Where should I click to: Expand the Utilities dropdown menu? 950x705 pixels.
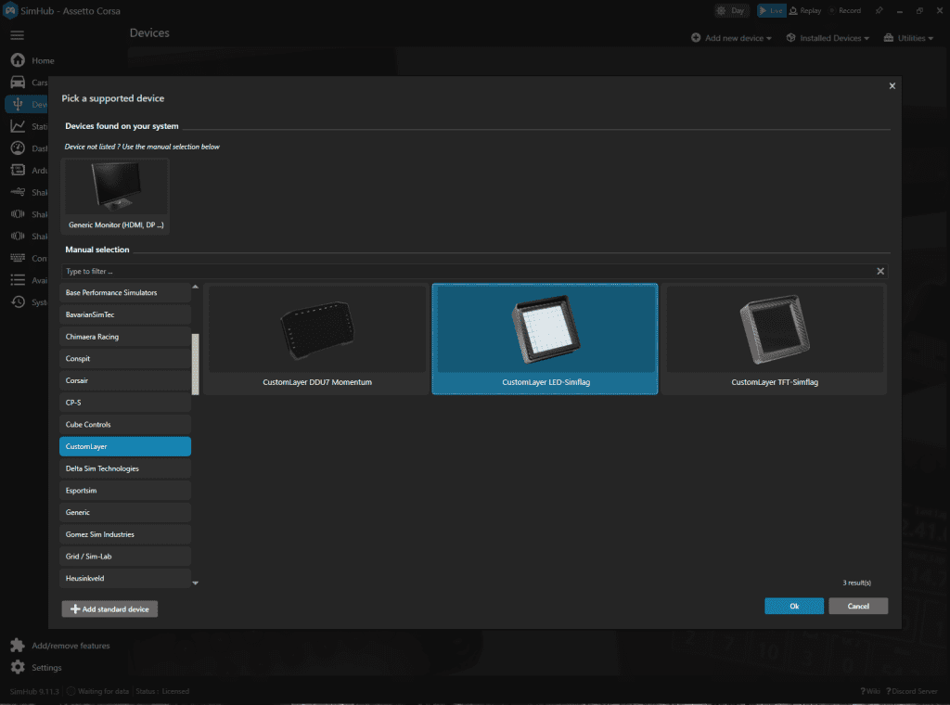[x=915, y=38]
